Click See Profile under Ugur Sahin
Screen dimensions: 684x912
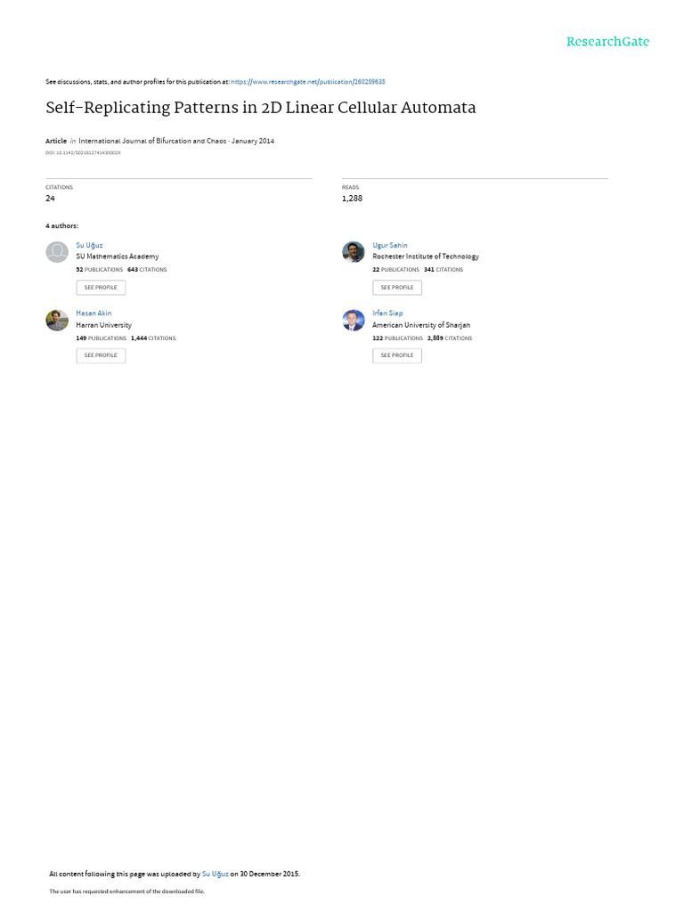397,288
